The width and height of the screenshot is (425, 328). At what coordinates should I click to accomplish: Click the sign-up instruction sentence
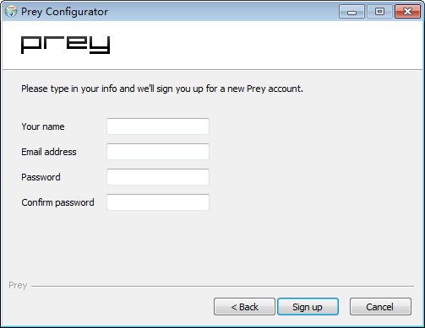[x=162, y=89]
